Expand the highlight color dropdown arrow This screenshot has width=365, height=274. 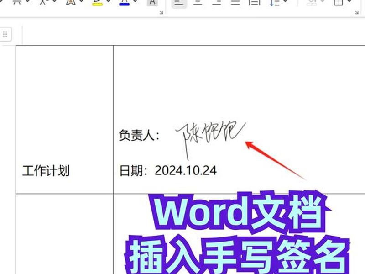pos(108,2)
